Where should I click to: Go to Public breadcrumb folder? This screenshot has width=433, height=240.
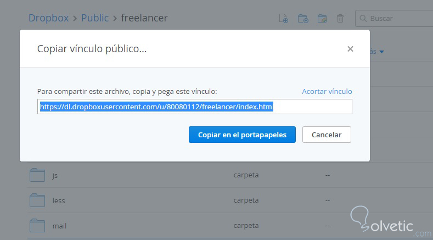95,18
